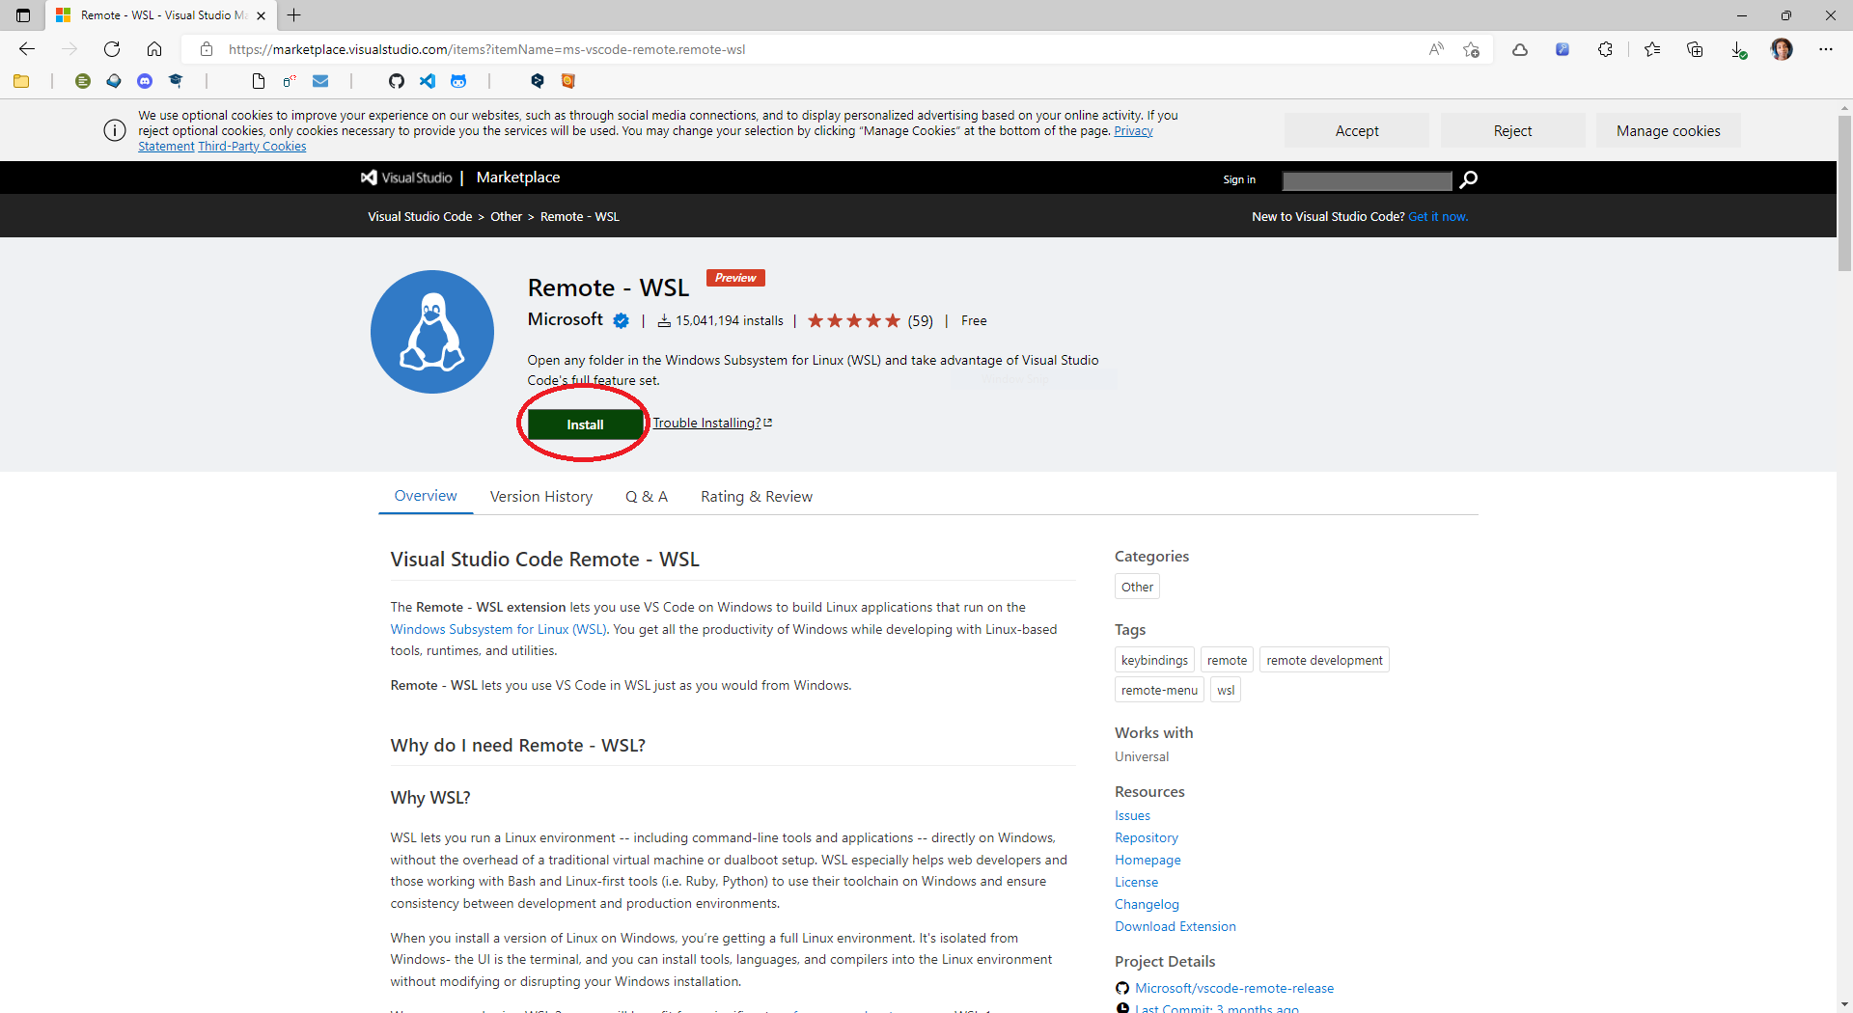Viewport: 1853px width, 1013px height.
Task: Click the browser Home icon
Action: [x=154, y=49]
